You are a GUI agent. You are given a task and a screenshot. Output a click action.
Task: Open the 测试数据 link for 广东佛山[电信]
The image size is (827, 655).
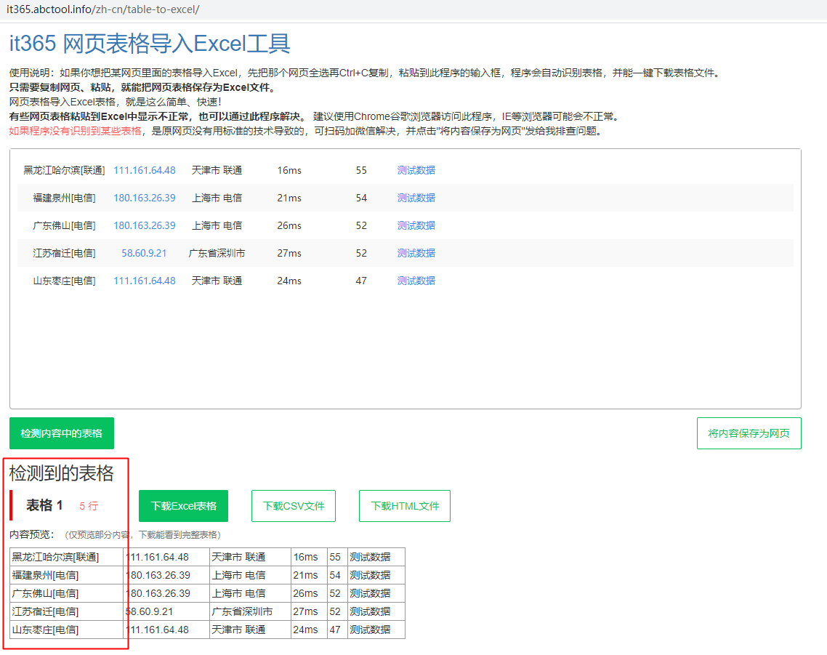click(x=416, y=225)
